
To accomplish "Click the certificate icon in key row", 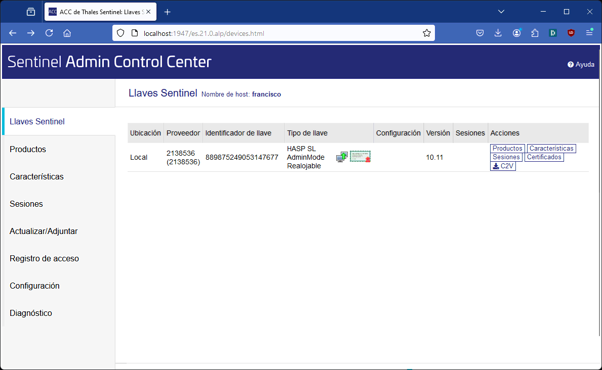I will pos(360,156).
